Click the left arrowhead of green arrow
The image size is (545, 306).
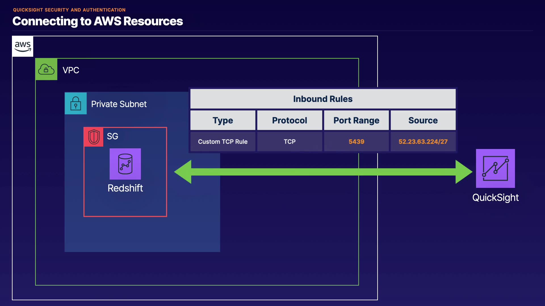click(183, 172)
